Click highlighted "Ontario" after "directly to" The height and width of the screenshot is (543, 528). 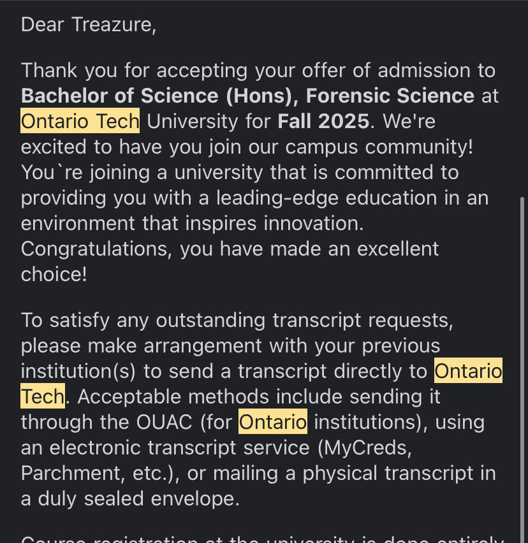[x=468, y=371]
